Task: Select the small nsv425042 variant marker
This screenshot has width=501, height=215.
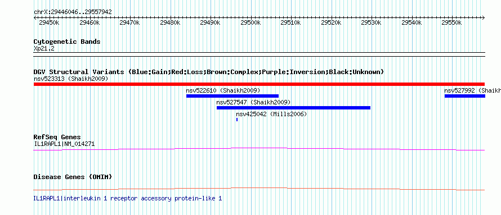Action: pyautogui.click(x=237, y=120)
